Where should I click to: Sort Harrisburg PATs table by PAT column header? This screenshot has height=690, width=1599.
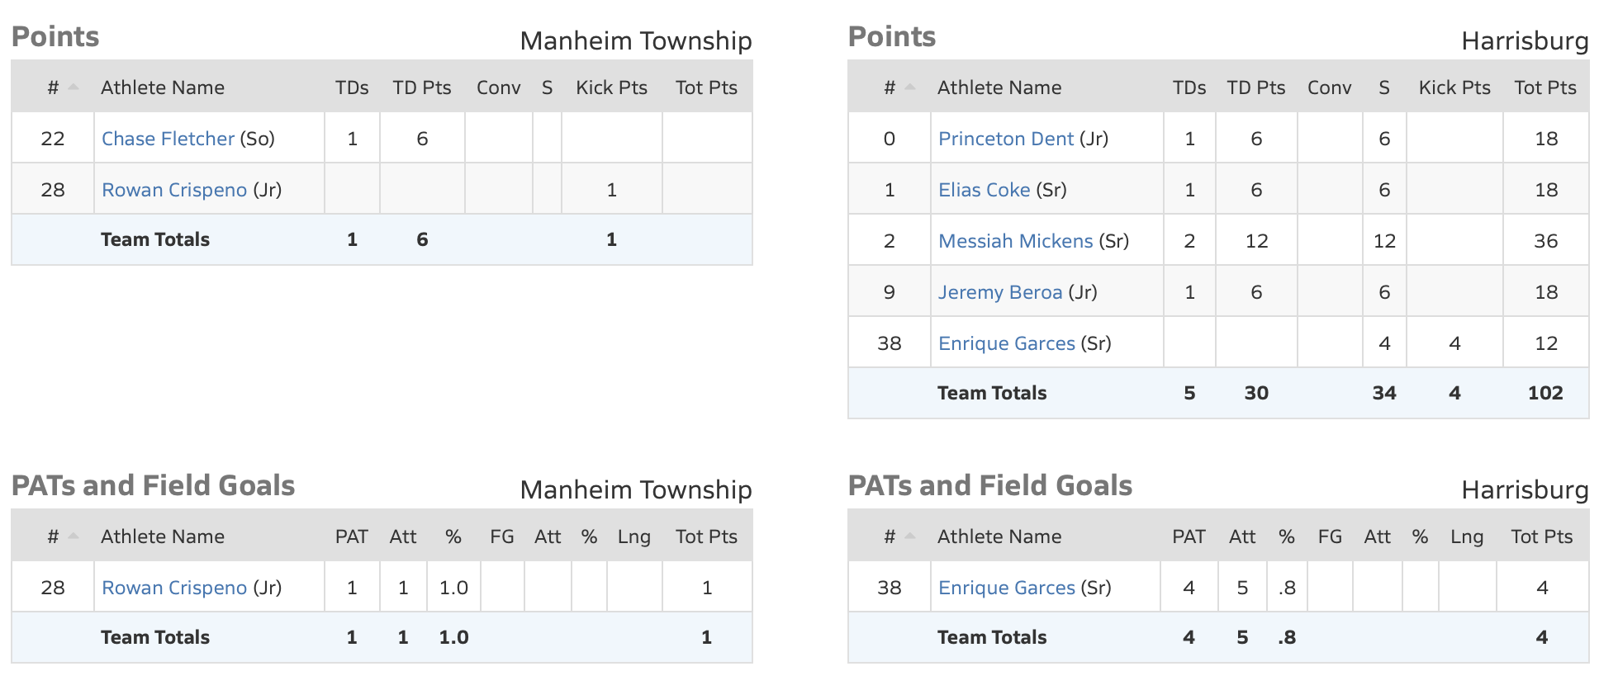click(1189, 536)
